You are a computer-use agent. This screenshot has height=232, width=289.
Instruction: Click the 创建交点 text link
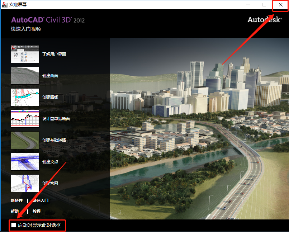coord(50,162)
